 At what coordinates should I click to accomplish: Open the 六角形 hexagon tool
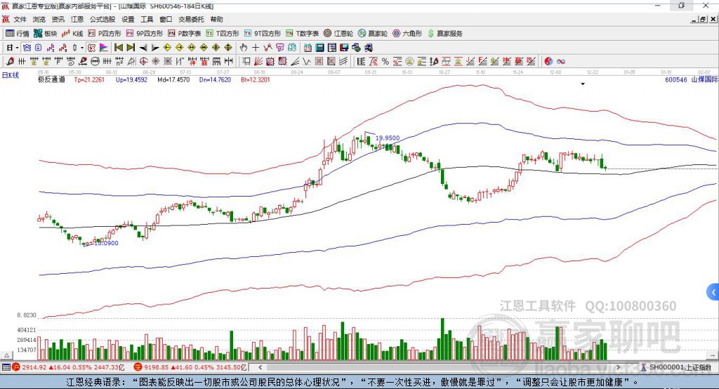(x=407, y=34)
